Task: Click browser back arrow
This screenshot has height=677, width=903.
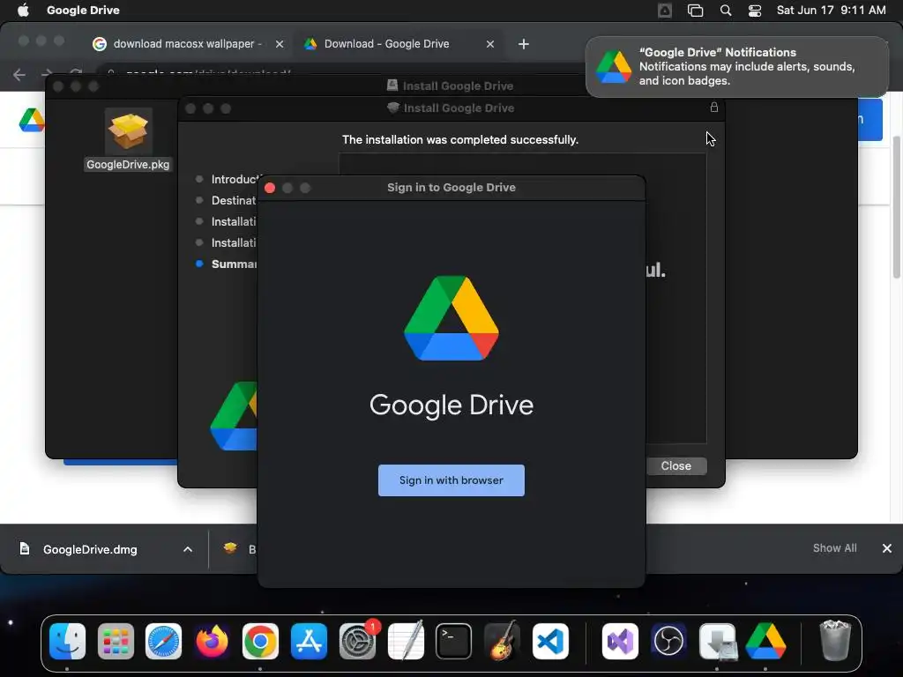Action: (19, 74)
